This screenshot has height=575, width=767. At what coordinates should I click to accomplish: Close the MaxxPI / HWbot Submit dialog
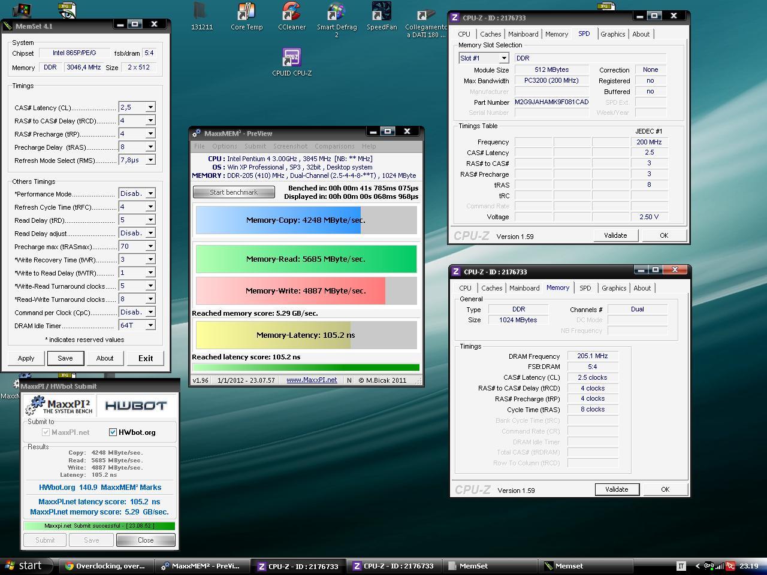[x=146, y=540]
